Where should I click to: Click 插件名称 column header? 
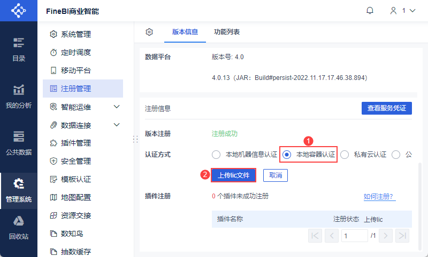(230, 219)
